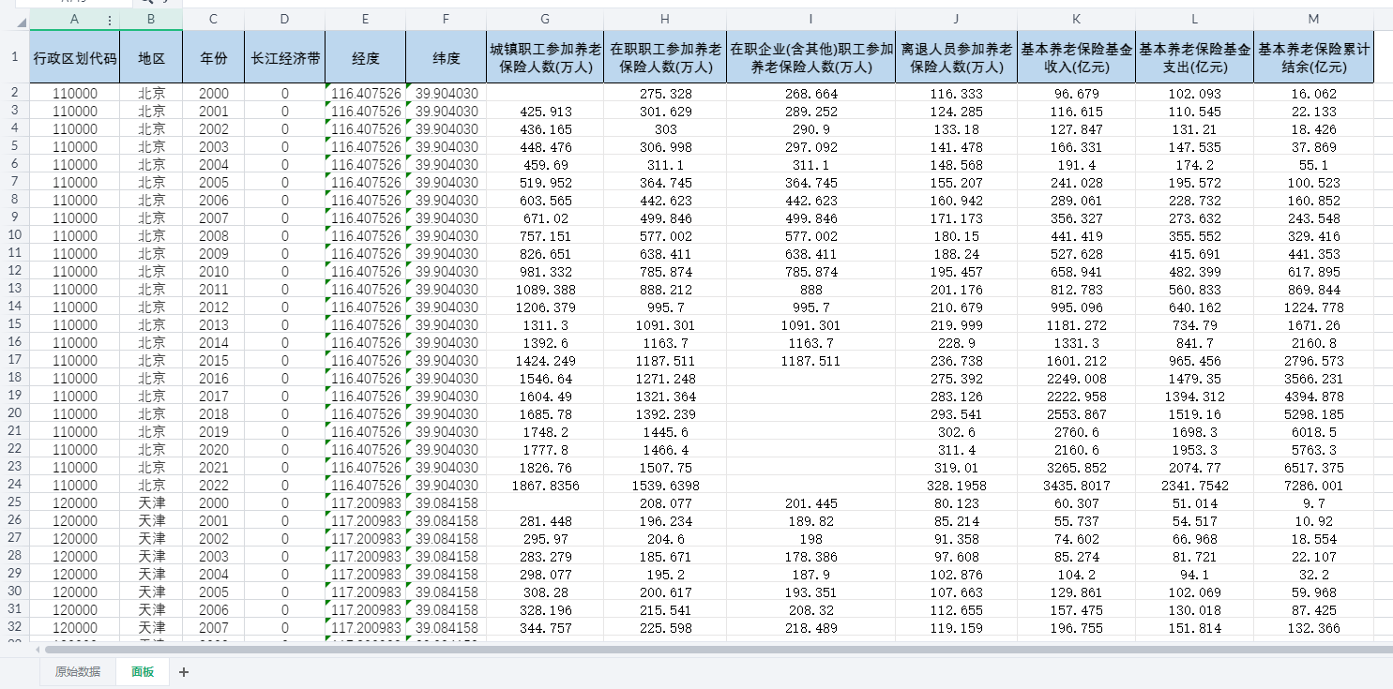Select column J by its header
Viewport: 1393px width, 689px height.
pyautogui.click(x=957, y=20)
